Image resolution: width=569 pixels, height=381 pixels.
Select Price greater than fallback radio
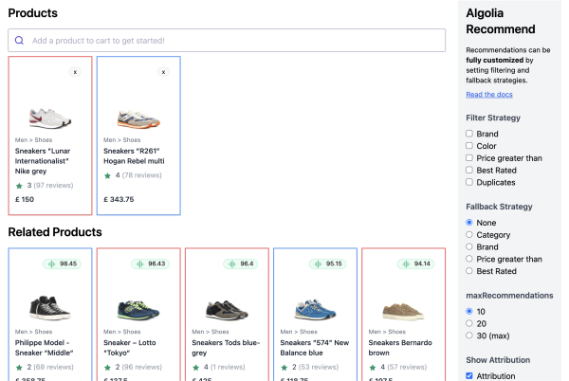(x=469, y=259)
